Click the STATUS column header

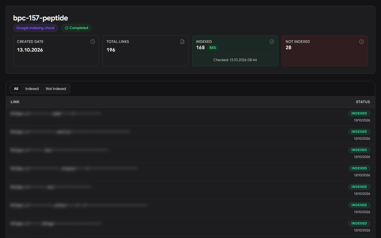(363, 102)
